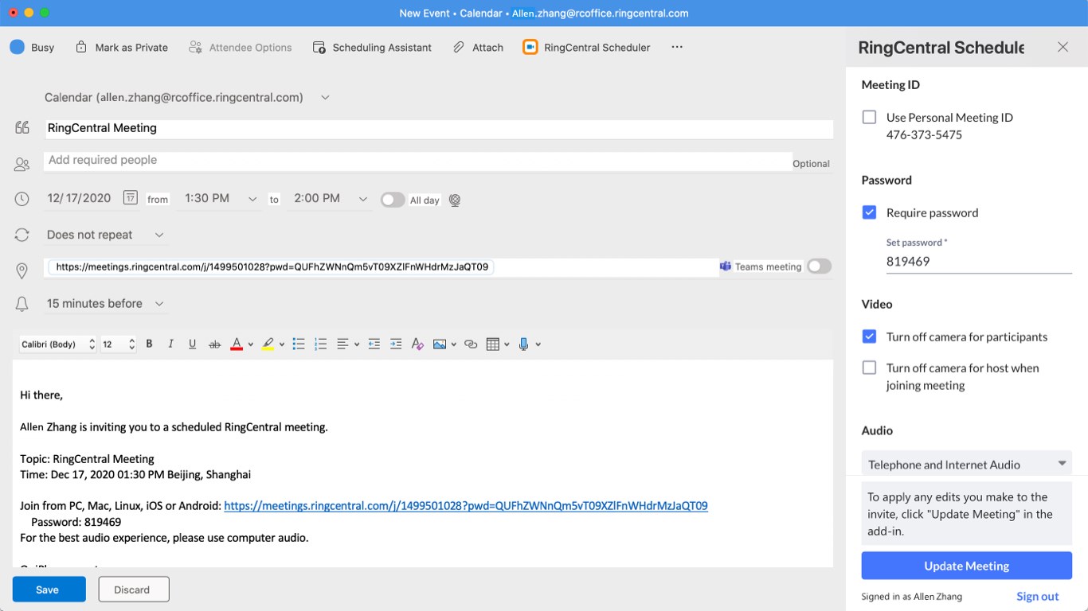This screenshot has width=1088, height=611.
Task: Save the event
Action: 48,590
